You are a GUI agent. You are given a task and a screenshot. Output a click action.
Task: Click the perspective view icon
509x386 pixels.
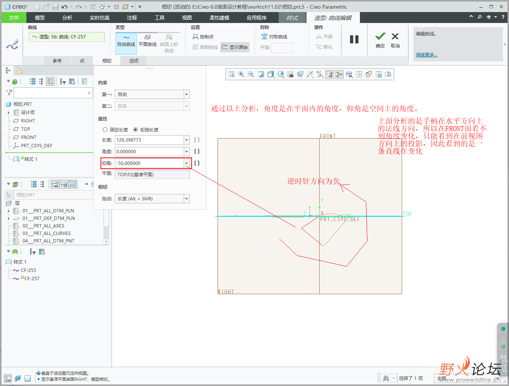point(300,75)
